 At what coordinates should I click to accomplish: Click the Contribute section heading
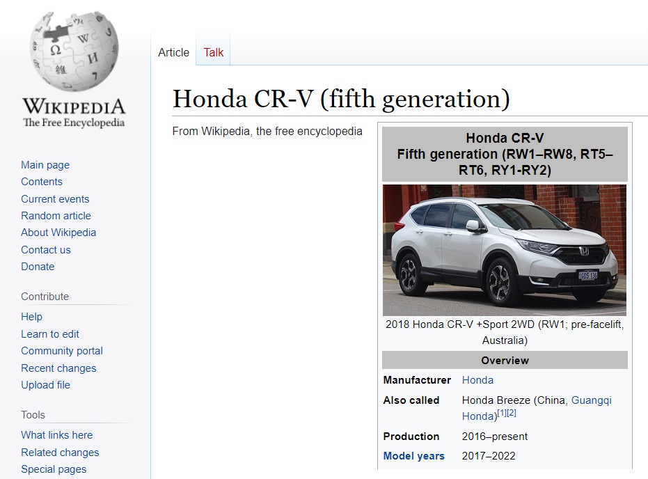(x=45, y=297)
